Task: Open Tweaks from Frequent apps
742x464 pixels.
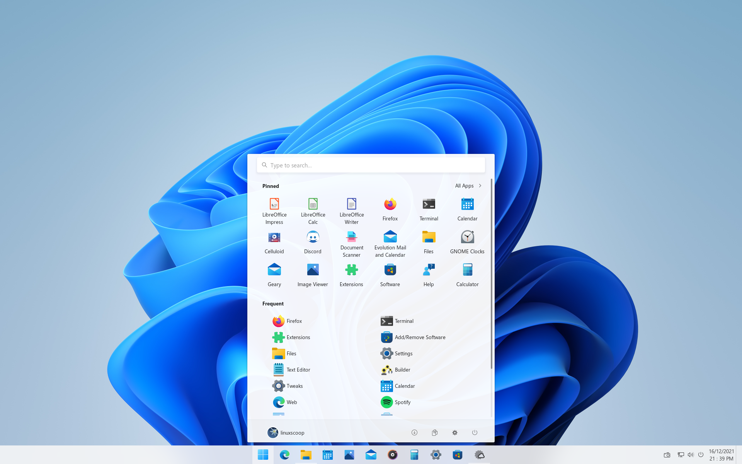Action: (288, 386)
